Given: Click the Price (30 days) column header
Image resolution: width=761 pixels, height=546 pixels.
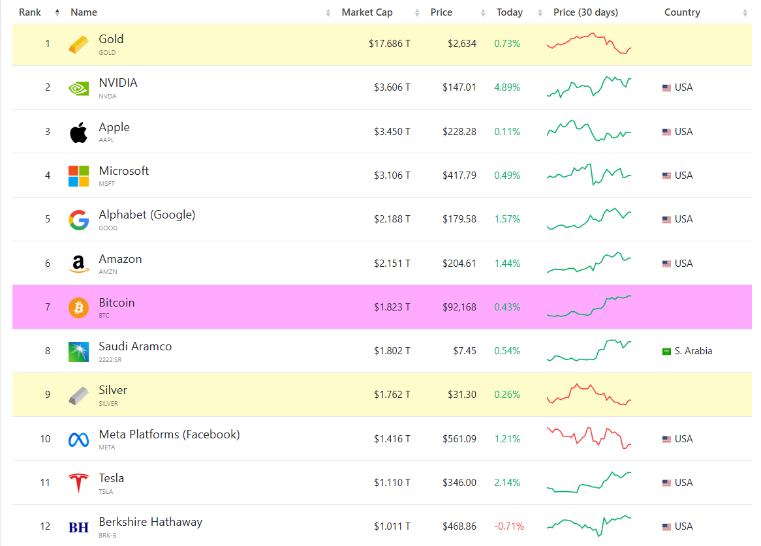Looking at the screenshot, I should (x=586, y=12).
